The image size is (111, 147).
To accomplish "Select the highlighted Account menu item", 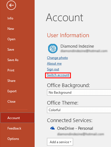I will (x=17, y=118).
